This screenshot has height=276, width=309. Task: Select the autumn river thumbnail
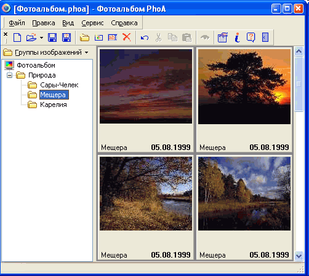(146, 194)
